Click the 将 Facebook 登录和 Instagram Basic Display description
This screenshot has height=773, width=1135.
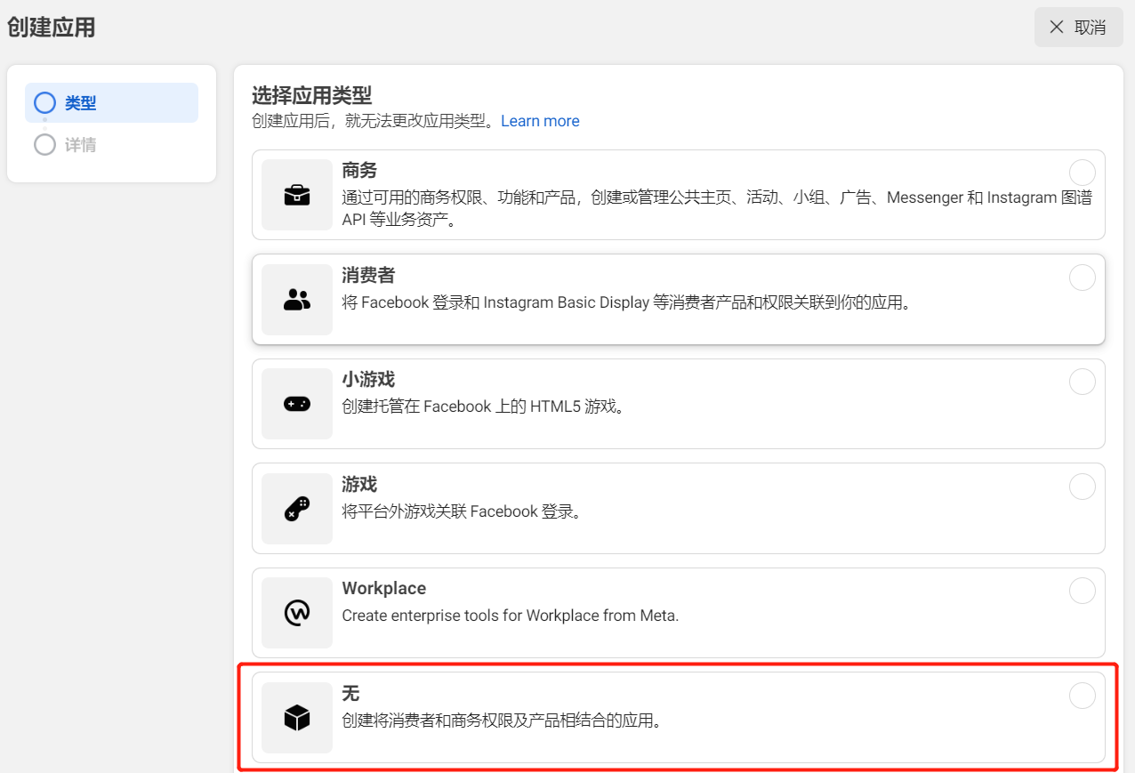pyautogui.click(x=626, y=302)
